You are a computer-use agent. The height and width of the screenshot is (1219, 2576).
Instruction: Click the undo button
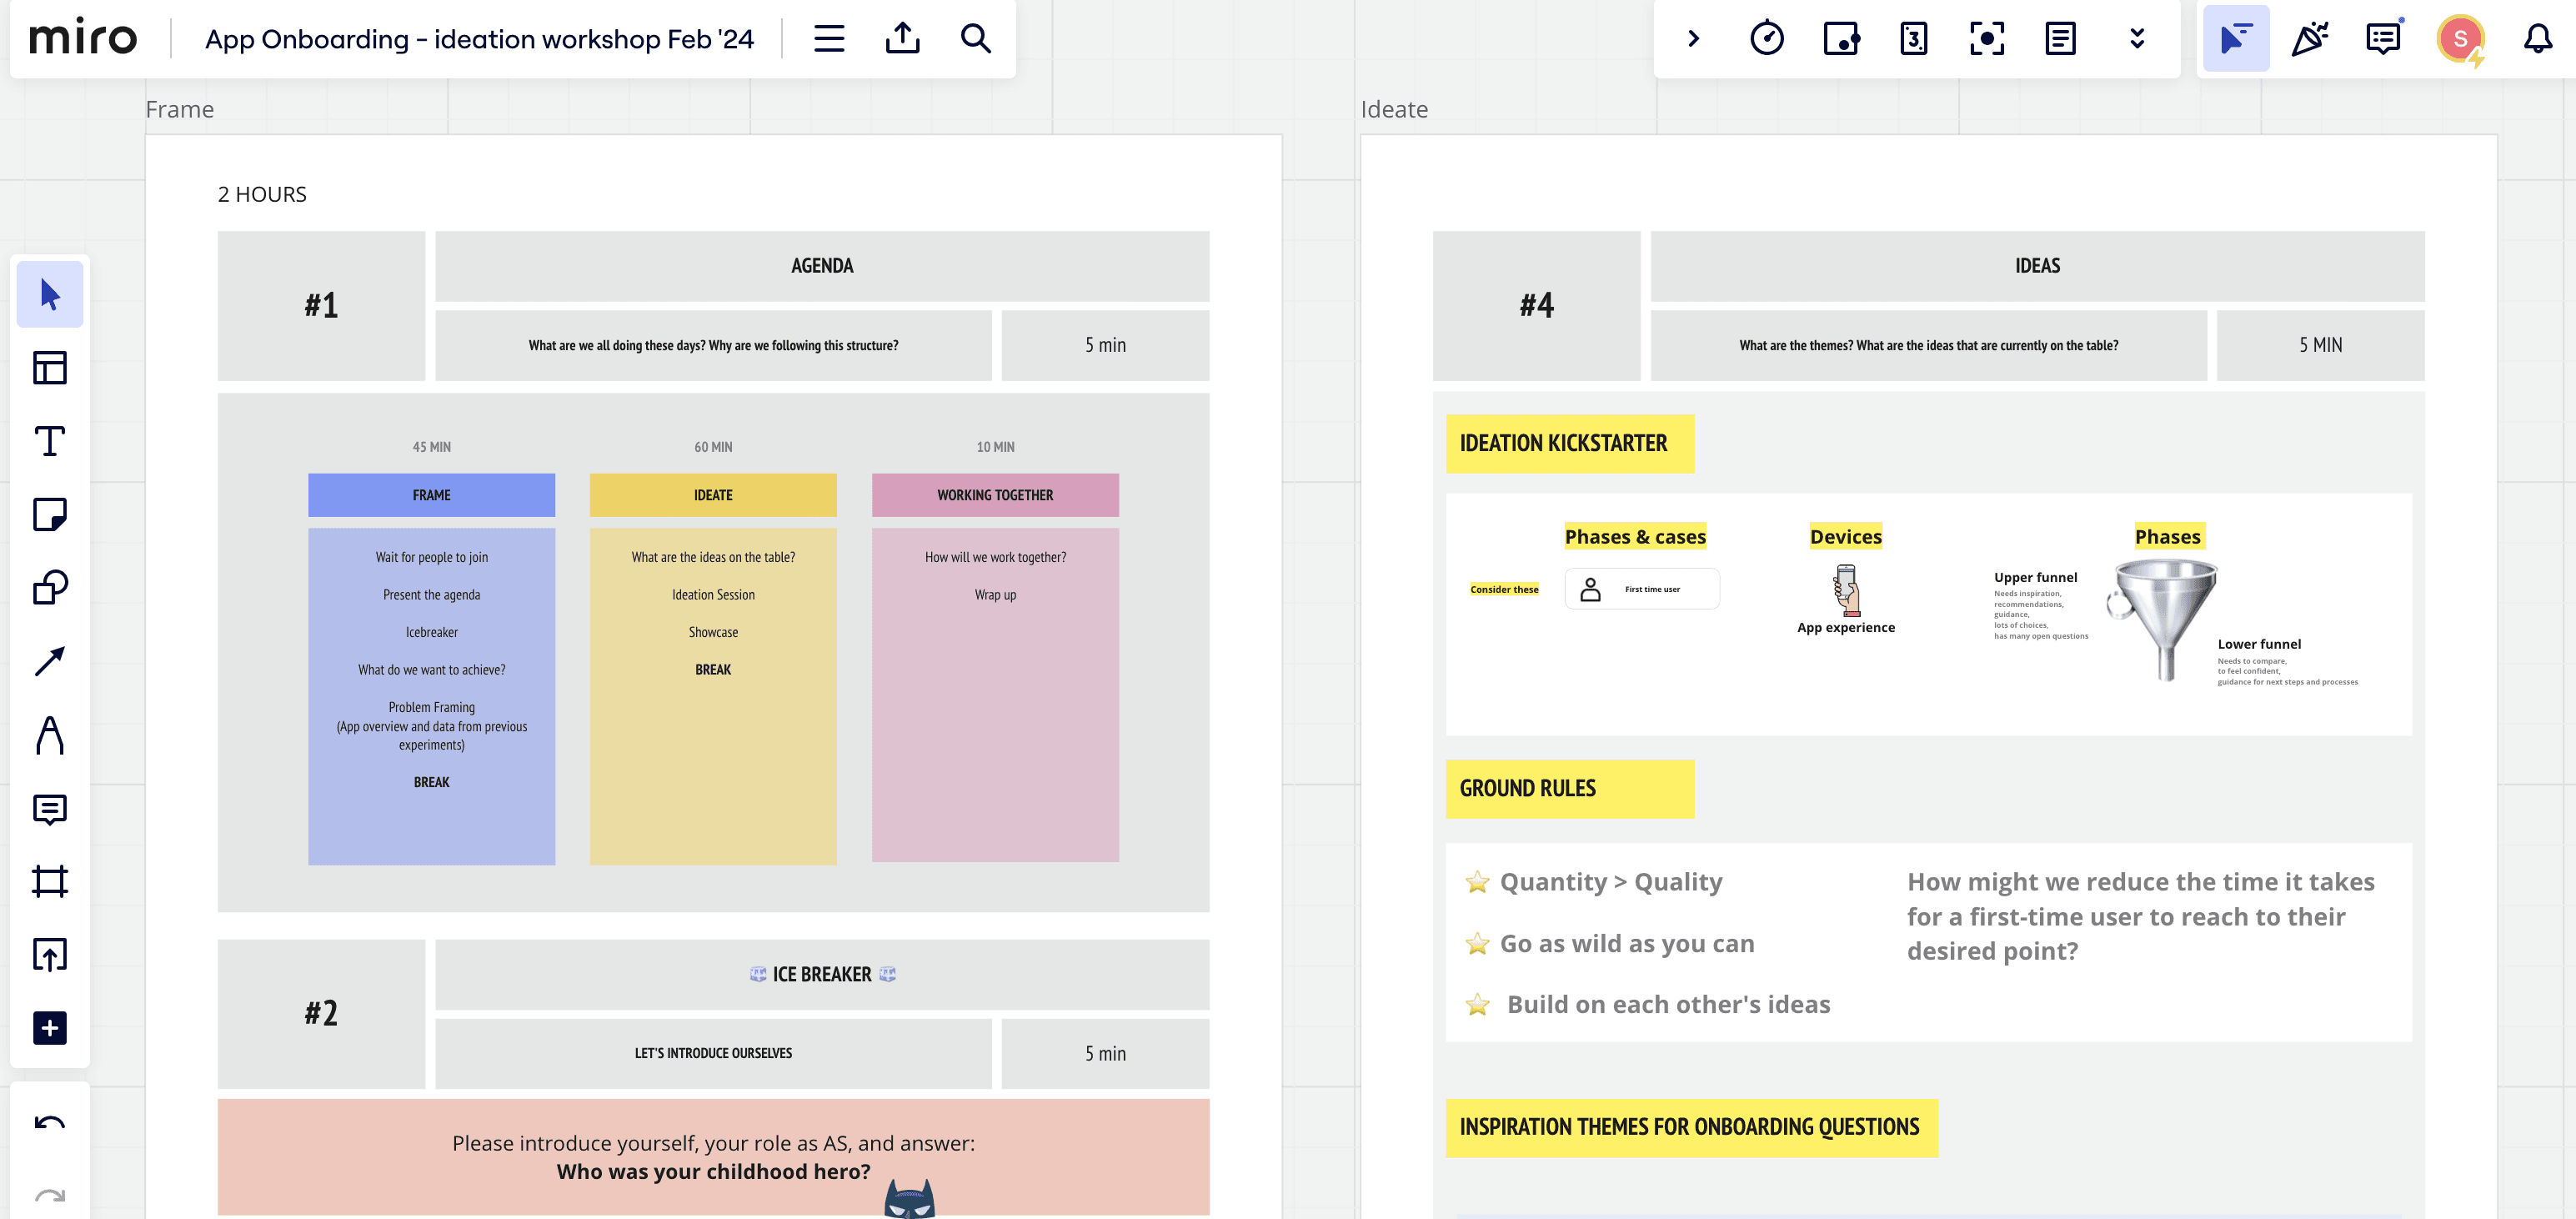(x=49, y=1123)
